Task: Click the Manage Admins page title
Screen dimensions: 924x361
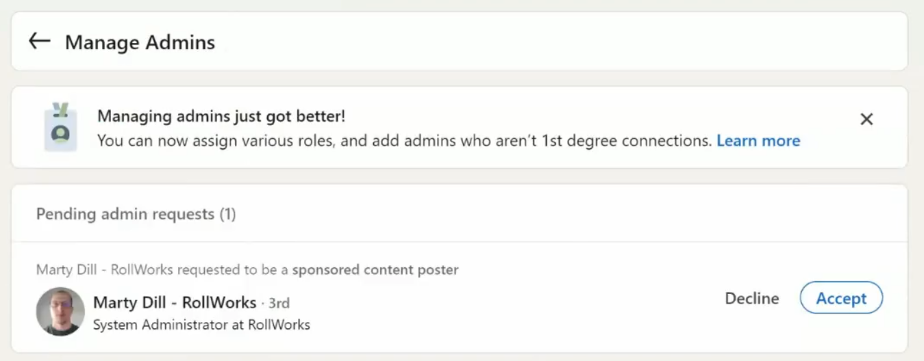Action: click(140, 42)
